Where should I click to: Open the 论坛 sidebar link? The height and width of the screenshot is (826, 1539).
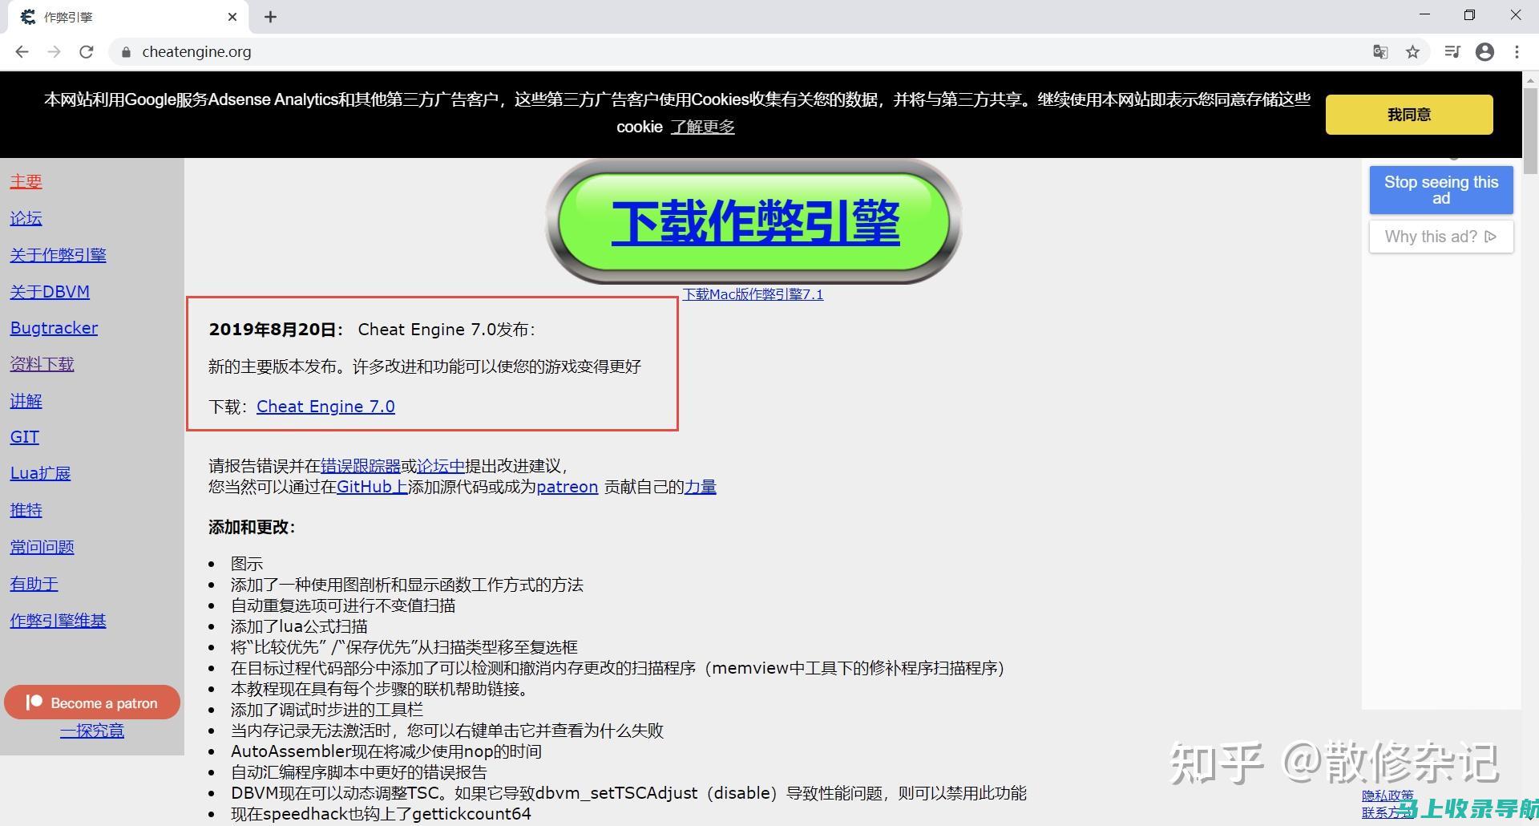(x=26, y=218)
